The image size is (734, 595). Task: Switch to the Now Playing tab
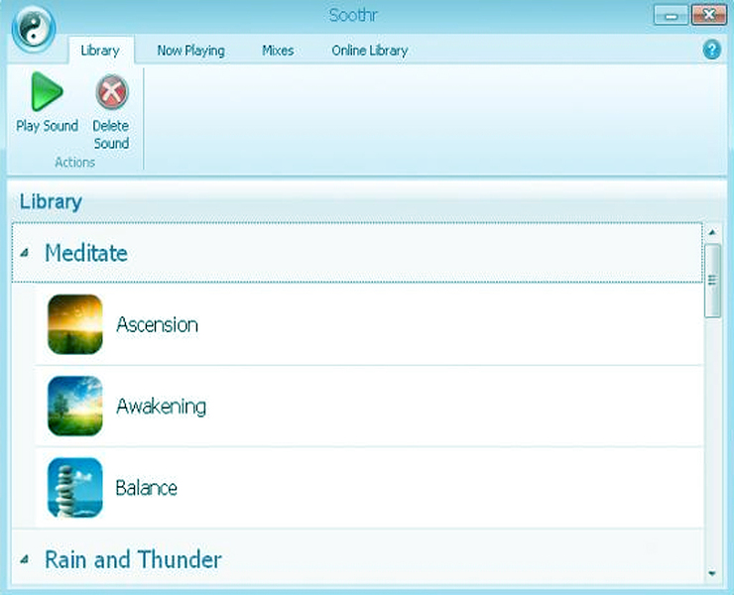[x=191, y=51]
